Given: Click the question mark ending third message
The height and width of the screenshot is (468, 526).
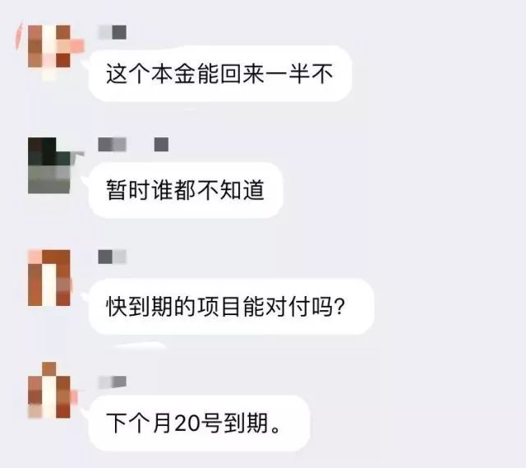Looking at the screenshot, I should point(339,307).
